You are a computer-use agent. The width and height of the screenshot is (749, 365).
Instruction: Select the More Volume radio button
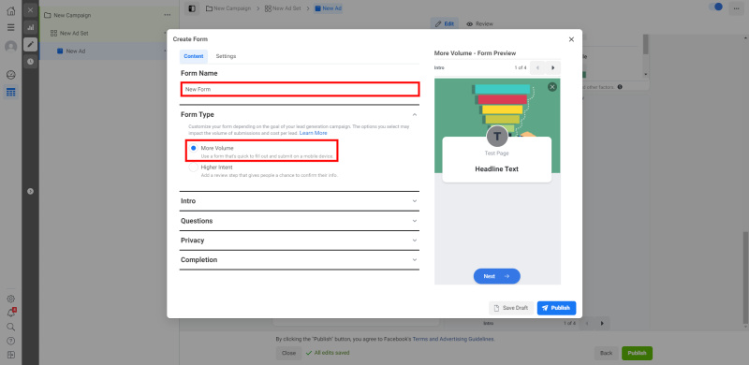194,148
